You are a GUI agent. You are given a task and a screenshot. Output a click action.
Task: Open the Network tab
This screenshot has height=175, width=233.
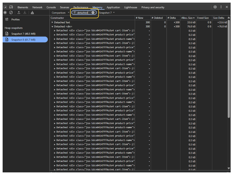[x=37, y=7]
